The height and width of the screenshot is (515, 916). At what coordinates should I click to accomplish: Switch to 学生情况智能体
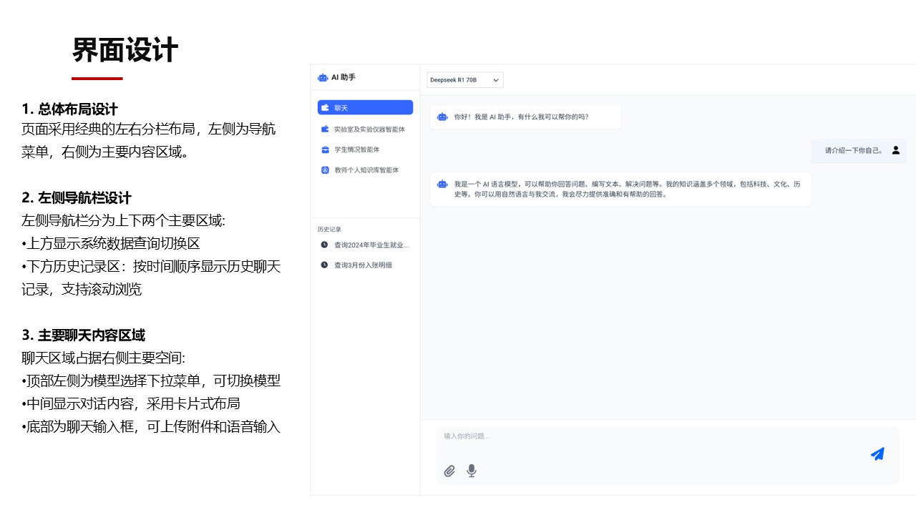point(356,149)
